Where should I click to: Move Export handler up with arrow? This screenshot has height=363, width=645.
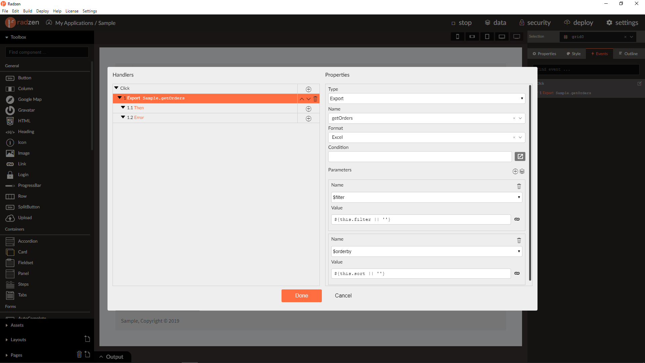(x=302, y=99)
